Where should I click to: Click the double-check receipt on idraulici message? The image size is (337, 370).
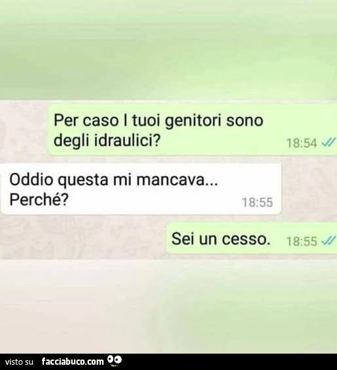328,142
